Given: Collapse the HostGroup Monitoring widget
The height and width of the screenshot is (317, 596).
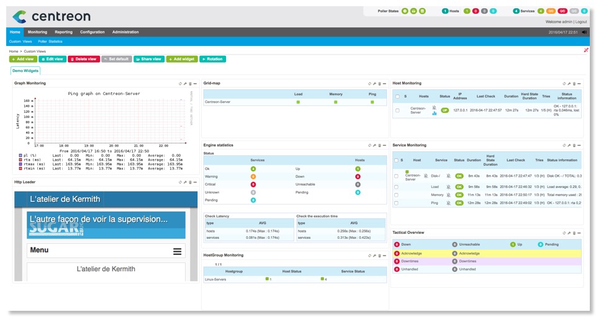Looking at the screenshot, I should click(384, 255).
